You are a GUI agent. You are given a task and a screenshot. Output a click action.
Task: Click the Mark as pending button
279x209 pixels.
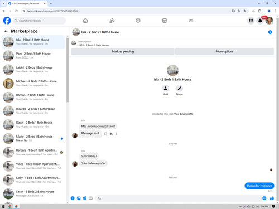[x=123, y=51]
